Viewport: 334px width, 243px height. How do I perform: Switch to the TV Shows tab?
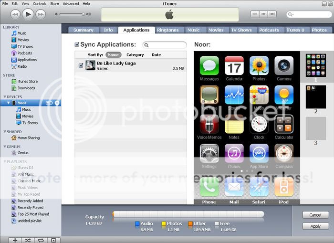[x=241, y=30]
